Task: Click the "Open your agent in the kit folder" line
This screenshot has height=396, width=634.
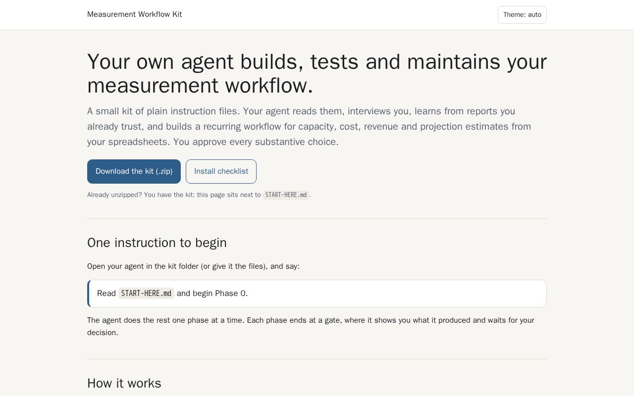Action: tap(193, 266)
